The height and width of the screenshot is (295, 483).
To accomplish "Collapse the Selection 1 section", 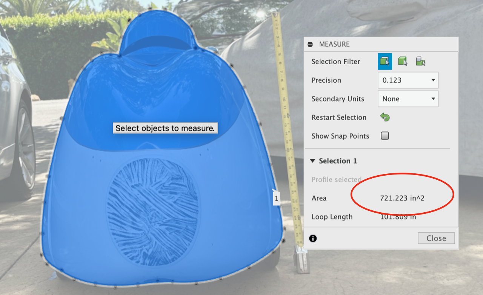I will point(312,161).
